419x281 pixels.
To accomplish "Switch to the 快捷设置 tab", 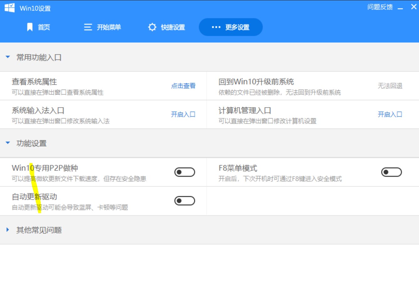I will 166,27.
